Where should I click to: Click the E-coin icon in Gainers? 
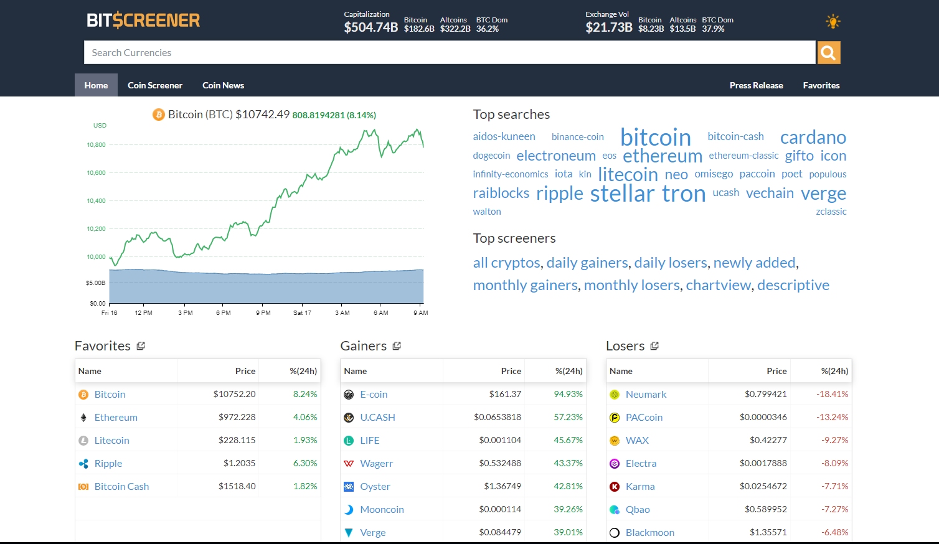349,395
